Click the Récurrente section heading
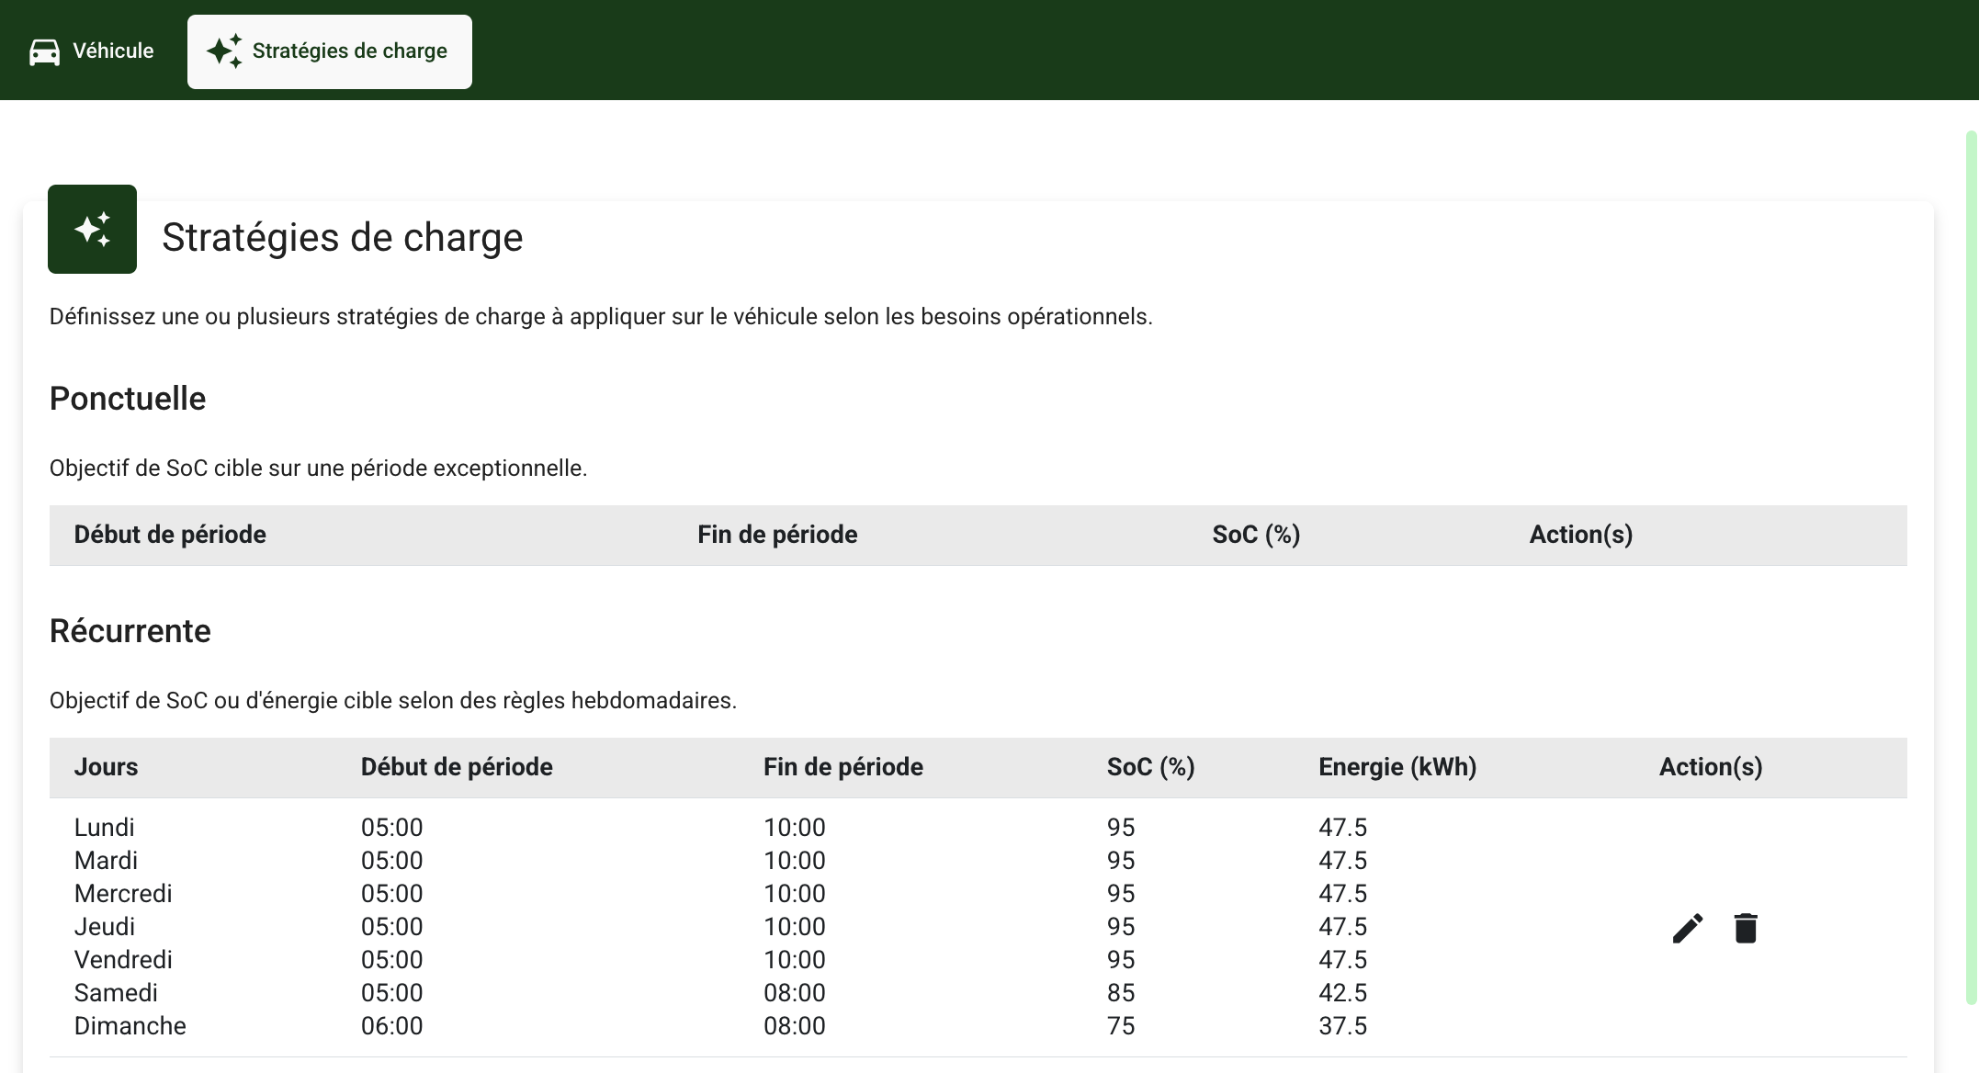This screenshot has width=1979, height=1073. coord(130,631)
